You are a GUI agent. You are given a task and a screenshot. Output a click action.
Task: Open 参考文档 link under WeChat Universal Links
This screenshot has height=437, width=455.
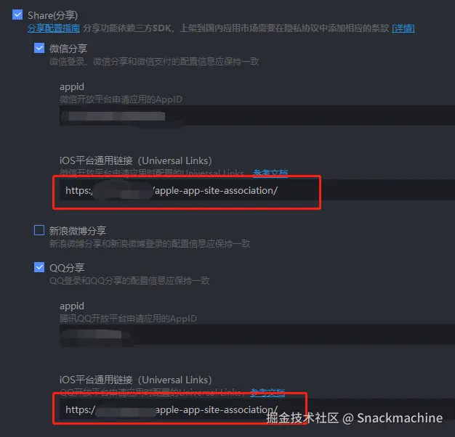pyautogui.click(x=270, y=173)
